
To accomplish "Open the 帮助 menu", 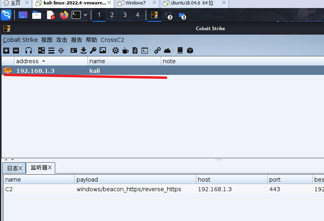I will [x=91, y=40].
